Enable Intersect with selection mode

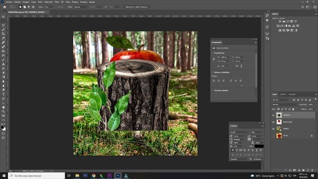point(33,7)
